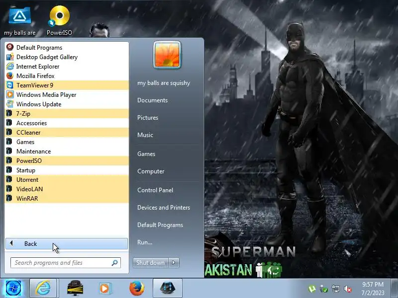
Task: Open Computer from the Start menu
Action: [151, 171]
